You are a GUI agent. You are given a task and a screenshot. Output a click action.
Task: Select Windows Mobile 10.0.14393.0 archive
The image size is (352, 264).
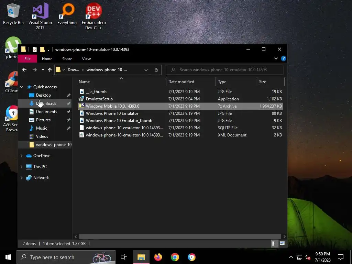coord(180,106)
